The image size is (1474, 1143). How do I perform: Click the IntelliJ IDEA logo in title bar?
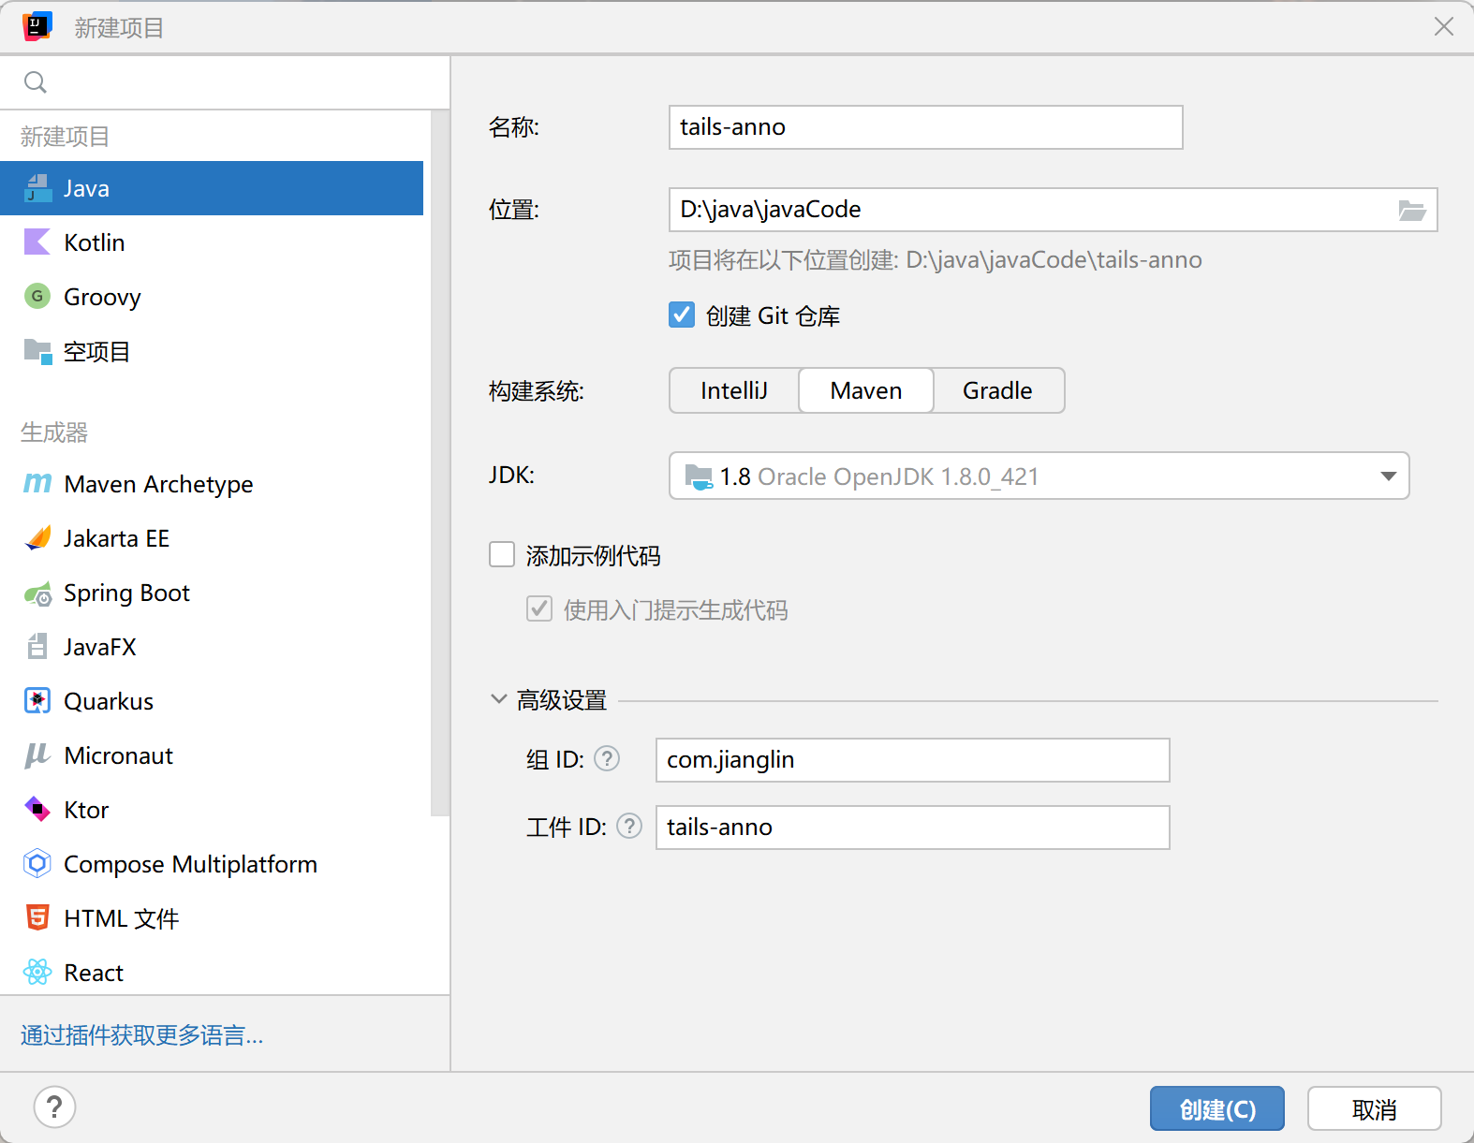pos(37,27)
